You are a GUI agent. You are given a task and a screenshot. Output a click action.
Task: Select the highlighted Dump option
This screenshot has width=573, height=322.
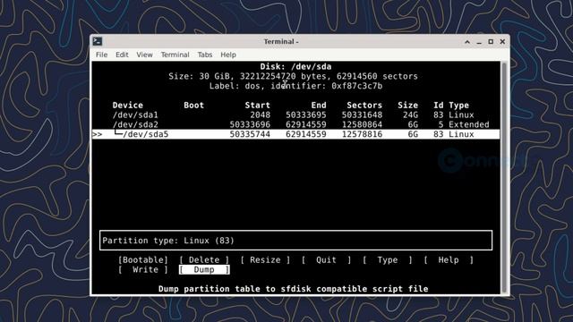click(204, 270)
